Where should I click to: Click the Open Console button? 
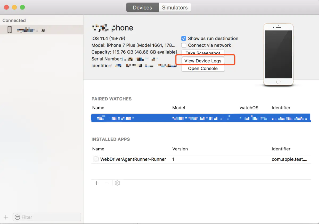(x=203, y=68)
